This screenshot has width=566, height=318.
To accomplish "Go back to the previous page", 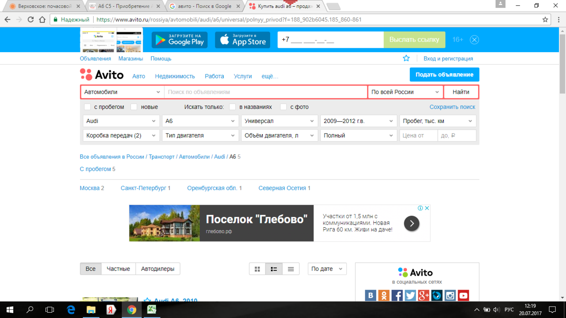I will [8, 19].
